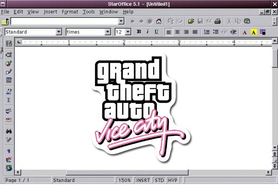This screenshot has height=192, width=278.
Task: Click the Cut scissors icon
Action: coord(229,21)
